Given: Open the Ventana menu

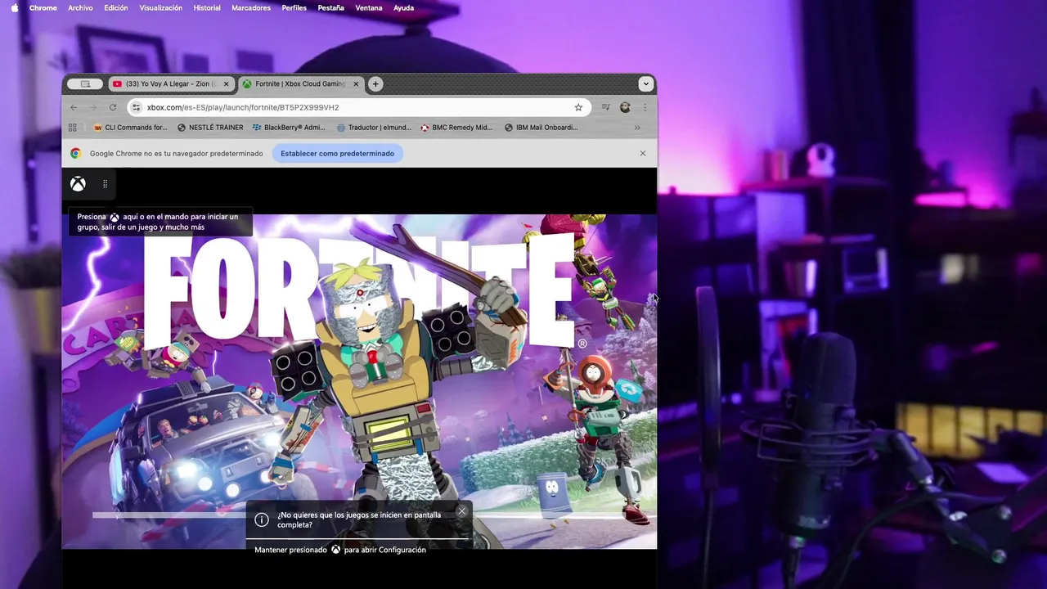Looking at the screenshot, I should 369,7.
